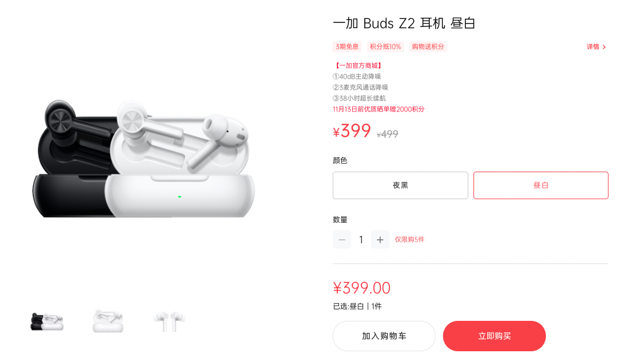Buy now with 立即购买 button
620x357 pixels.
[494, 336]
